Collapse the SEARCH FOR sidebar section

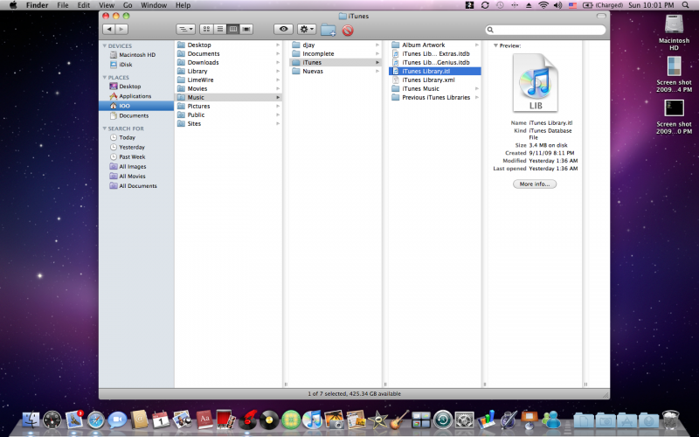[x=105, y=128]
